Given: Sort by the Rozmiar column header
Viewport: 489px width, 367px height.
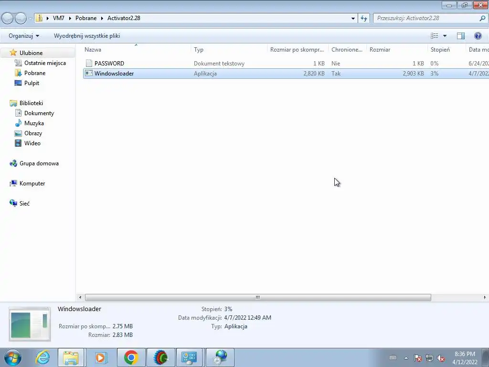Looking at the screenshot, I should (x=397, y=50).
